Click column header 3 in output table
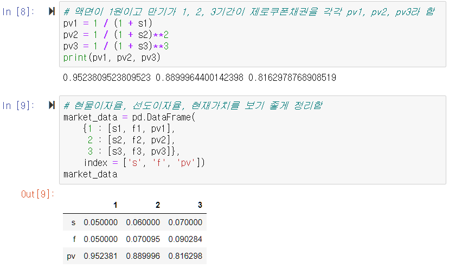Viewport: 449px width, 268px height. pos(200,205)
